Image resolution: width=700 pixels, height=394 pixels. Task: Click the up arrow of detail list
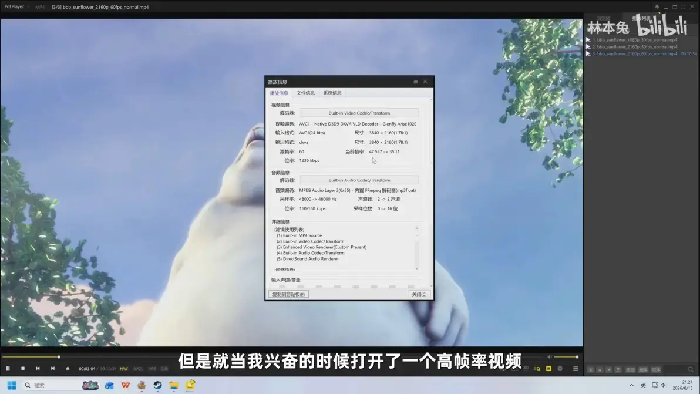pyautogui.click(x=417, y=229)
